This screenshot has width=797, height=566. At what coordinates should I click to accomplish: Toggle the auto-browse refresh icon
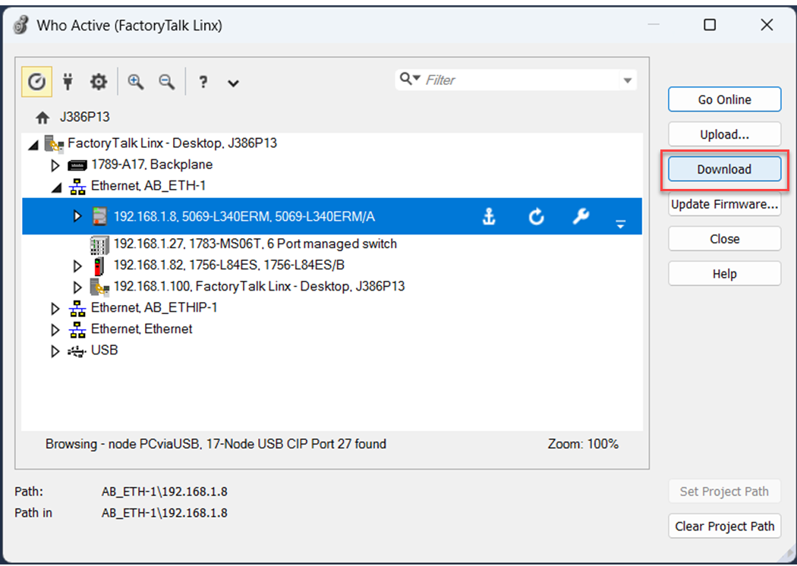click(36, 81)
